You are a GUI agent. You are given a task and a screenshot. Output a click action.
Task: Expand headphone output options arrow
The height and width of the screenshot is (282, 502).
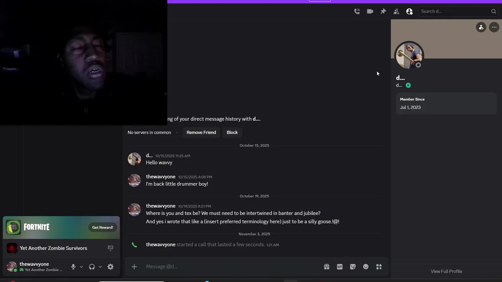[x=100, y=267]
